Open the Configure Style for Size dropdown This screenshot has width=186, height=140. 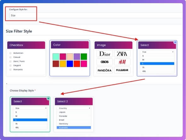(96, 15)
